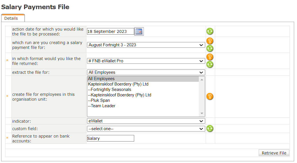Open the calendar date picker icon
The height and width of the screenshot is (163, 297).
coord(139,31)
